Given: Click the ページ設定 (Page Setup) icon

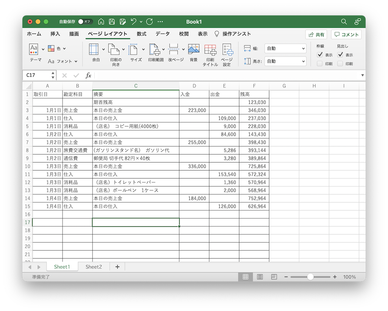Looking at the screenshot, I should pyautogui.click(x=227, y=50).
